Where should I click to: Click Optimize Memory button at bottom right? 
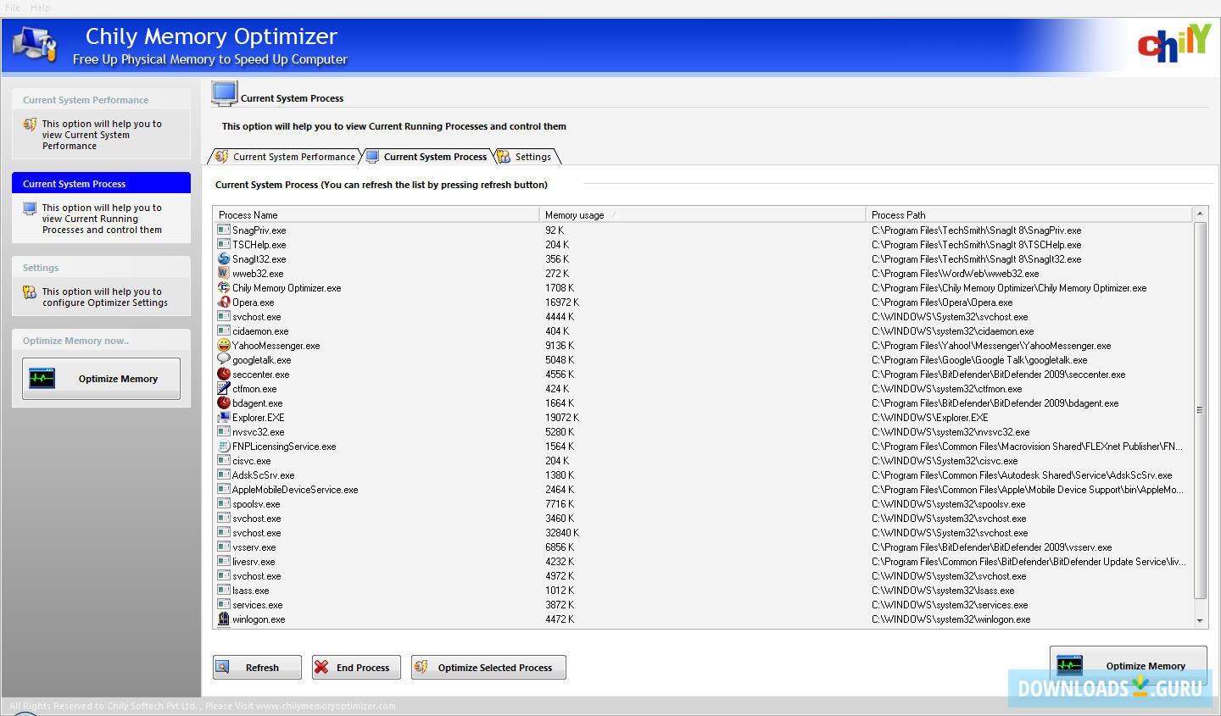1129,665
